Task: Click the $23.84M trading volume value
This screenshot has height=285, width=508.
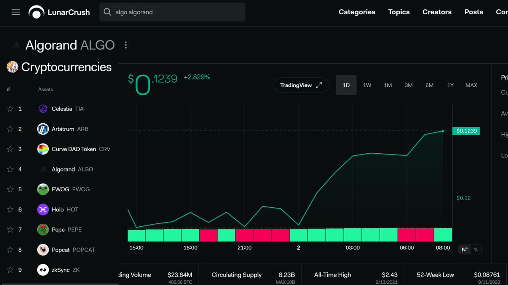Action: coord(180,275)
